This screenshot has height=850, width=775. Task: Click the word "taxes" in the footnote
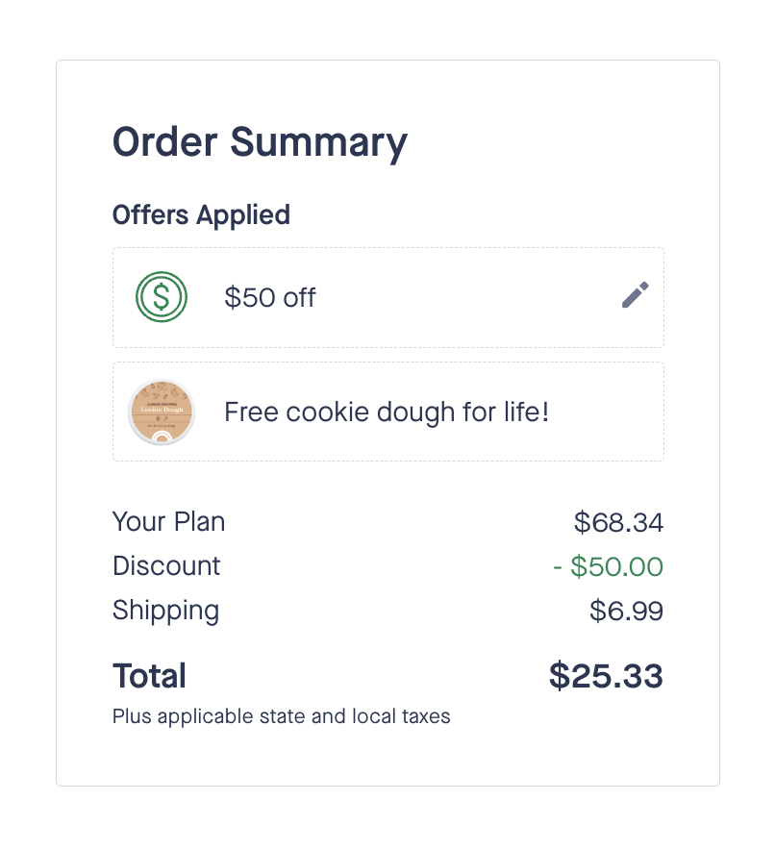pyautogui.click(x=426, y=716)
